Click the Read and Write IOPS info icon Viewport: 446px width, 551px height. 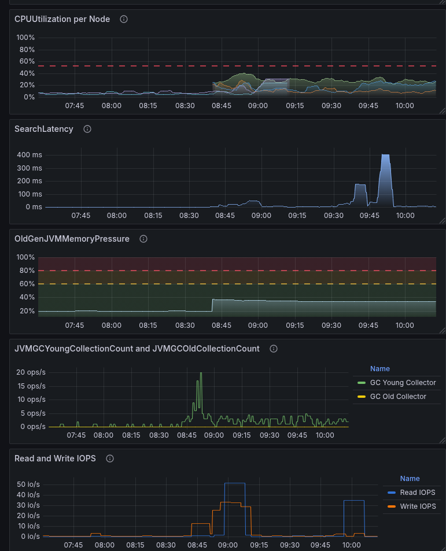pyautogui.click(x=110, y=458)
